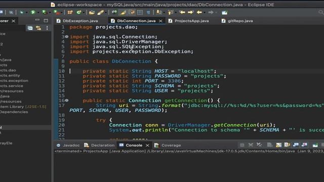
Task: Select the ects.entity package in explorer
Action: click(10, 75)
